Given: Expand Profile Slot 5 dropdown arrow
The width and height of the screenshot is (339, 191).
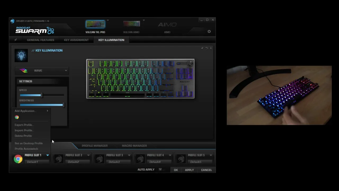Looking at the screenshot, I should [211, 155].
